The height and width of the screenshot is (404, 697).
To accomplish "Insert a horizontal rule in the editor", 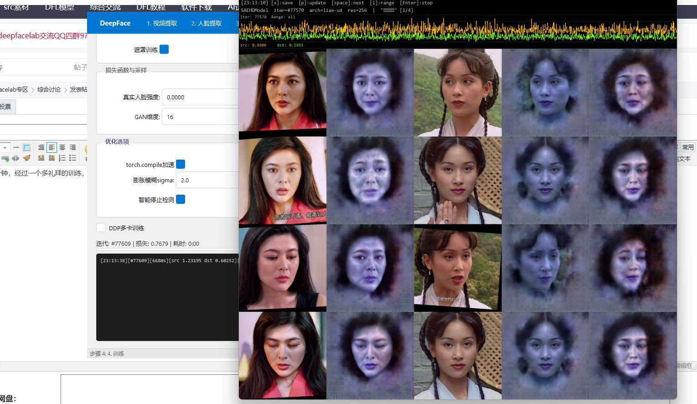I will click(x=16, y=147).
